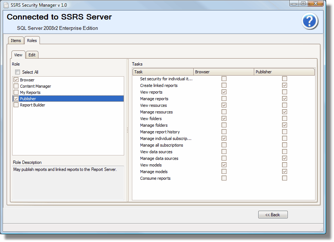This screenshot has width=334, height=242.
Task: Click the Create linked reports task
Action: click(159, 85)
